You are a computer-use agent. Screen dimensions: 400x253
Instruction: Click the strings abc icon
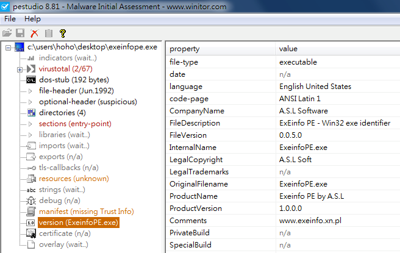(x=31, y=190)
